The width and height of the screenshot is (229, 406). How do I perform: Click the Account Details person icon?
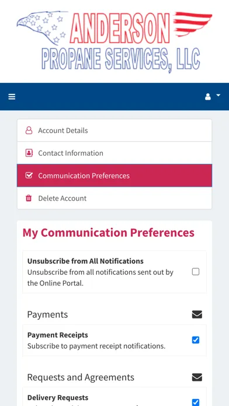[x=29, y=131]
